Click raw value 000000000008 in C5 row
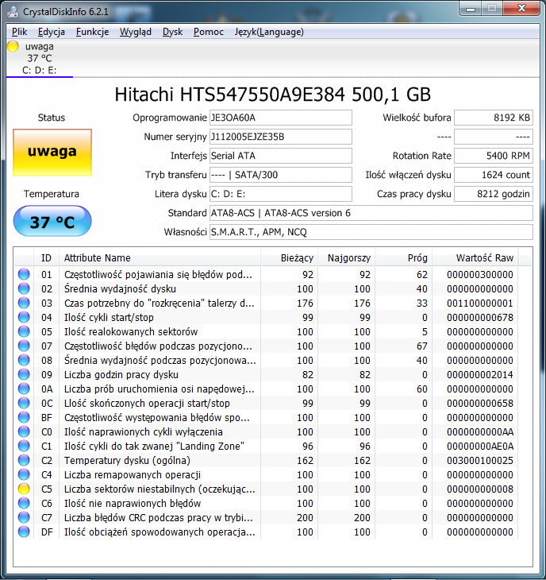The width and height of the screenshot is (546, 580). point(480,489)
